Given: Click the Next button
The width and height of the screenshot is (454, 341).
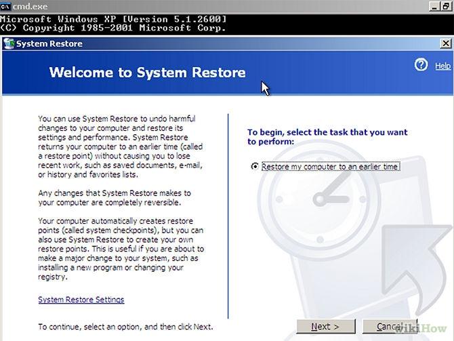Looking at the screenshot, I should 326,327.
